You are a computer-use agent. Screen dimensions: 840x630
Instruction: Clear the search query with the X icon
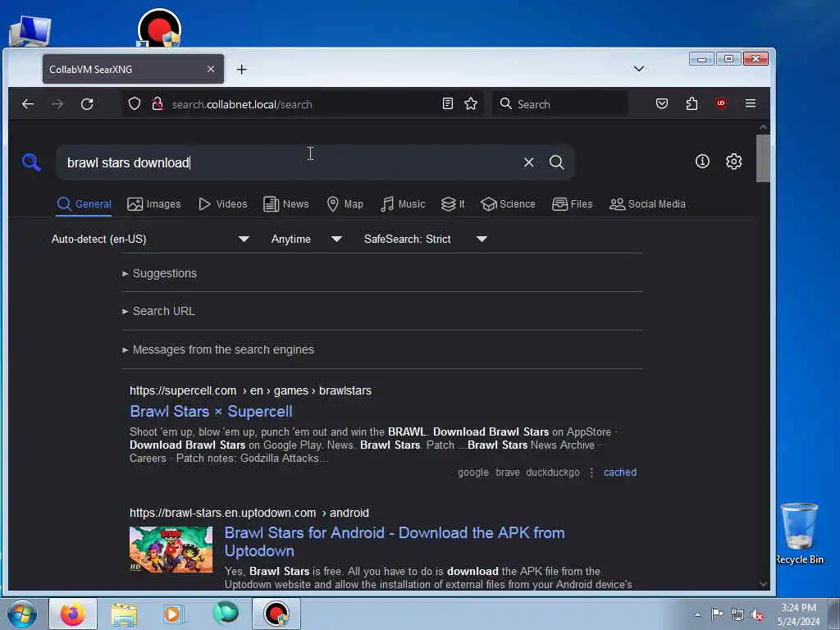pos(529,162)
